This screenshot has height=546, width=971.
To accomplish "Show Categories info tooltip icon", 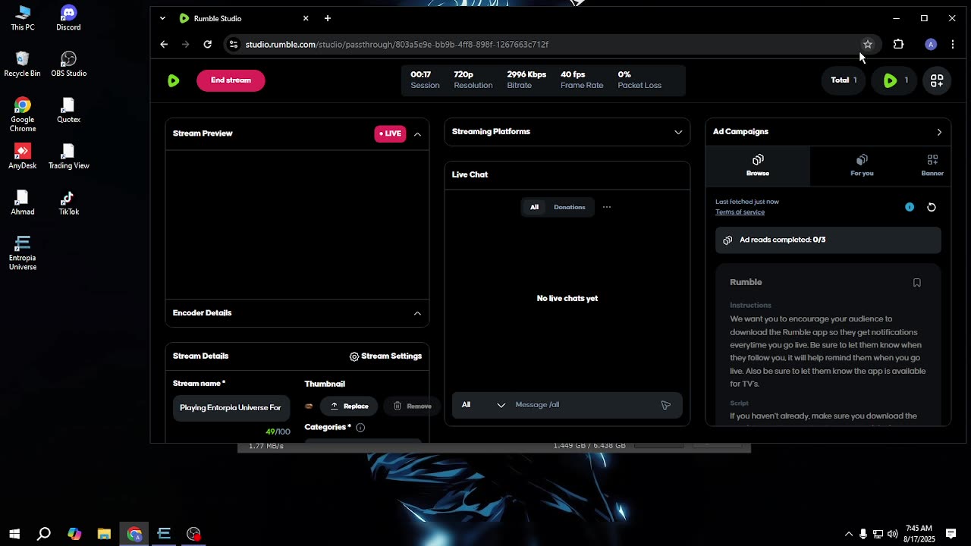I will (360, 428).
